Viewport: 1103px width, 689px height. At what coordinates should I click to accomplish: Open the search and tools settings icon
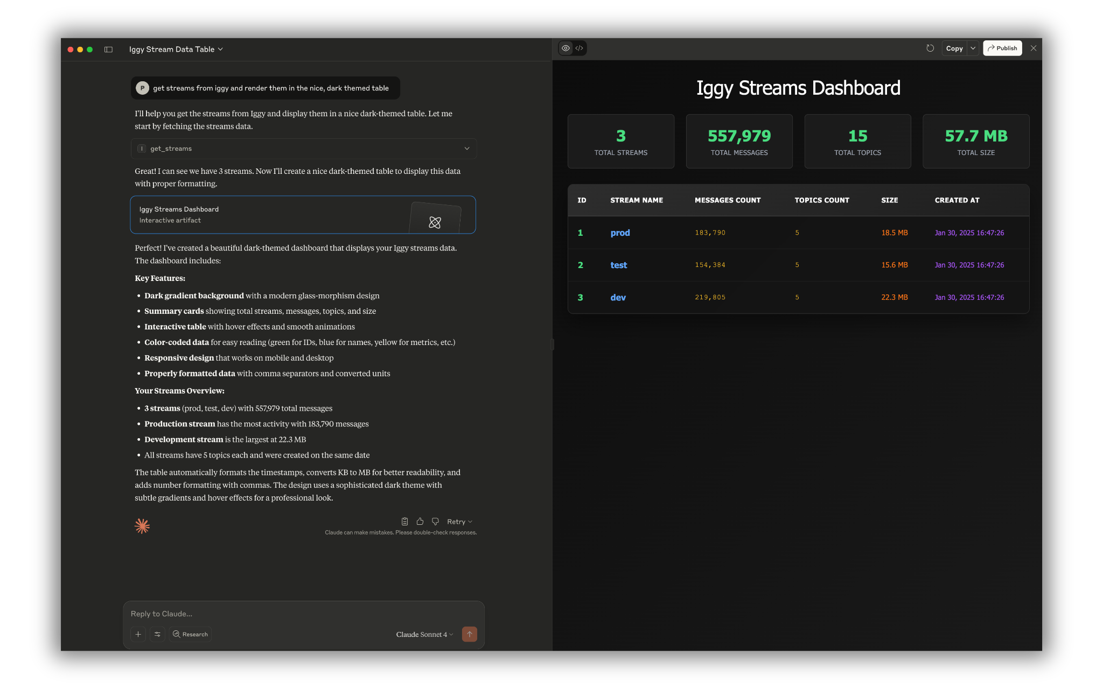click(x=157, y=634)
